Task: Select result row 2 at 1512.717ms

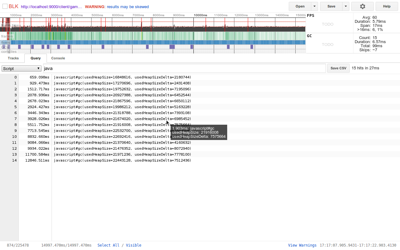Action: click(200, 89)
